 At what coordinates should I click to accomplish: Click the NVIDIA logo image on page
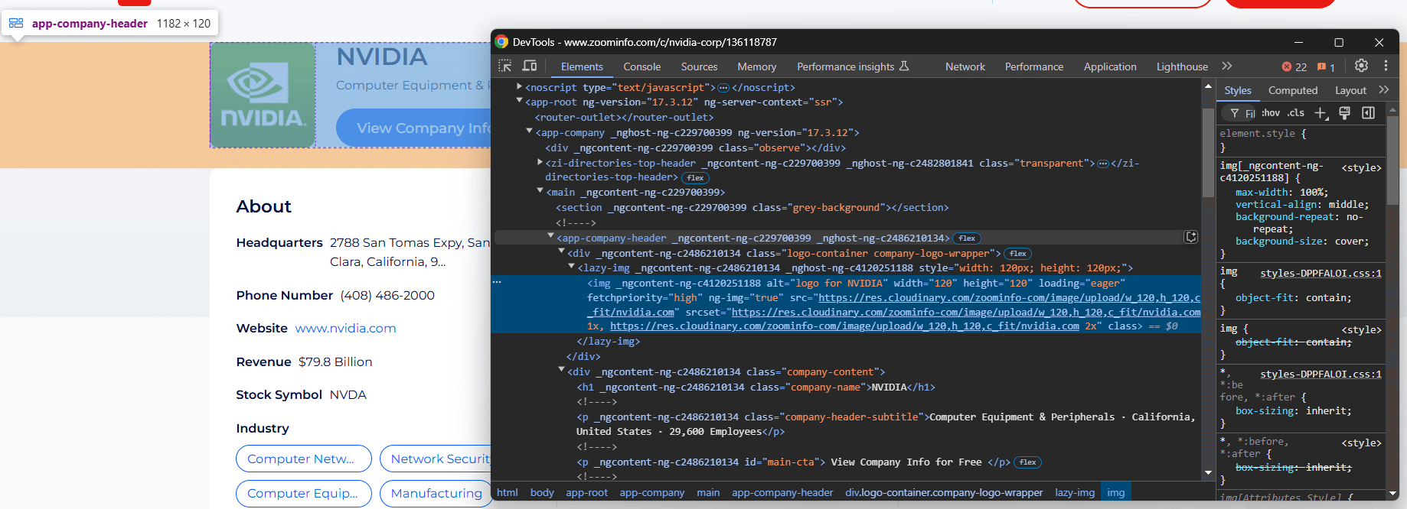click(263, 95)
